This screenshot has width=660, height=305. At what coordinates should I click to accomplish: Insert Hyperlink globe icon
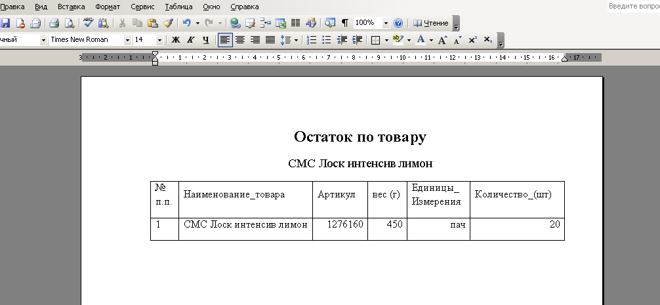pos(236,23)
